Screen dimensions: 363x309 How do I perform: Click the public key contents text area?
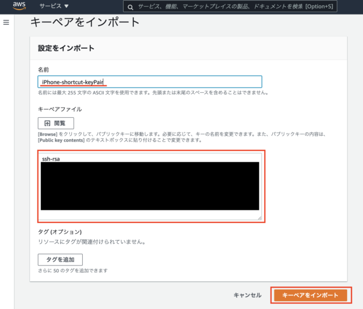[150, 186]
